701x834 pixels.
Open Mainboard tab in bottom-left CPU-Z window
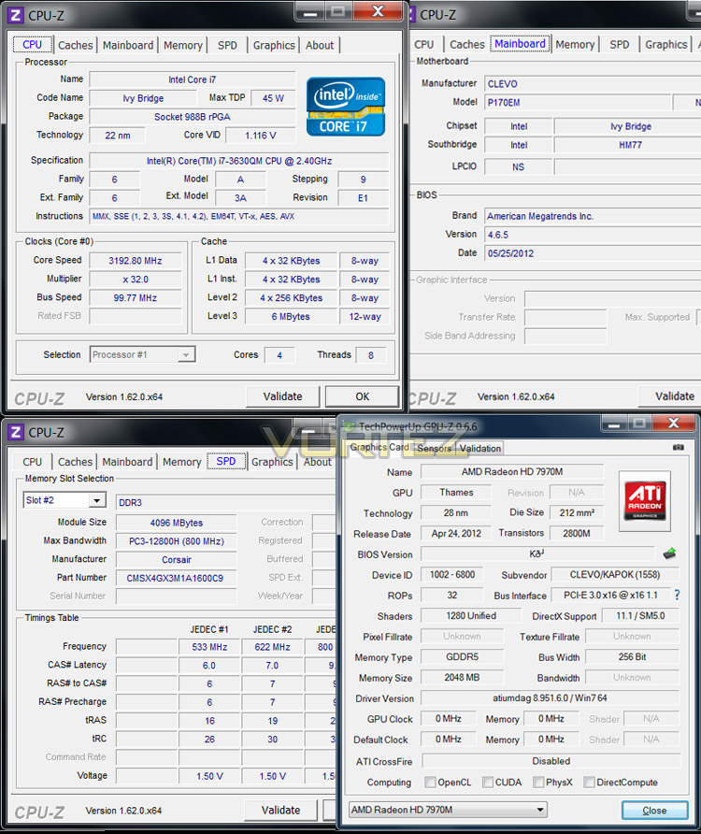point(127,462)
